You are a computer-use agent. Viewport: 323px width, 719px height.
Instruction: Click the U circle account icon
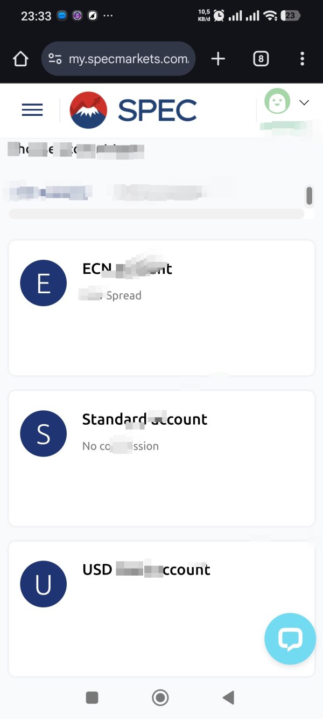(x=43, y=584)
